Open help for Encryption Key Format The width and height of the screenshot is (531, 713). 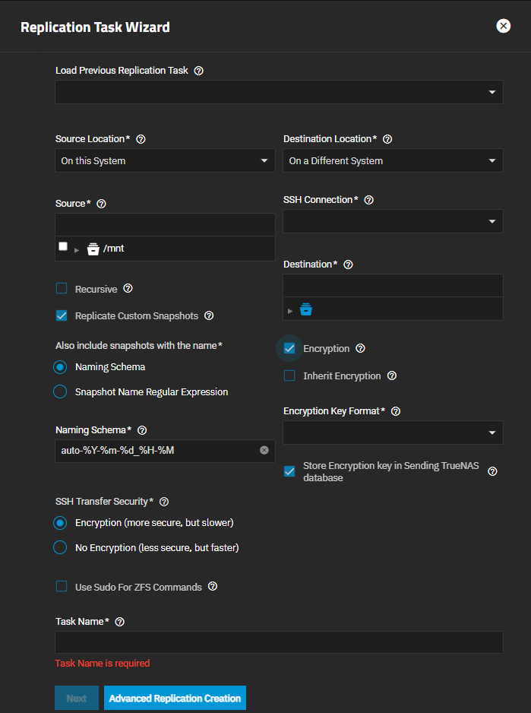pyautogui.click(x=395, y=411)
